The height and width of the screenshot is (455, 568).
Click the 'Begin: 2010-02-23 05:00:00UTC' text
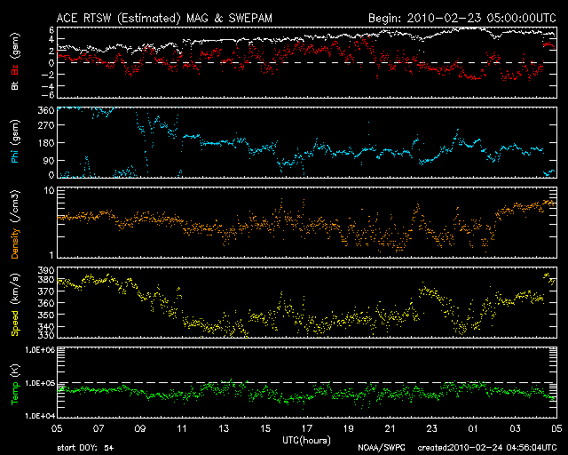click(x=462, y=18)
